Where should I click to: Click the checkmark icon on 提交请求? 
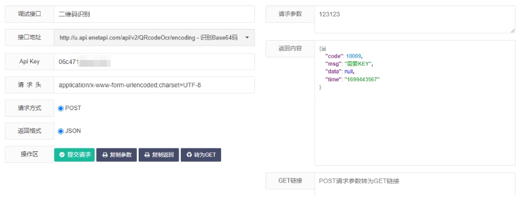62,155
